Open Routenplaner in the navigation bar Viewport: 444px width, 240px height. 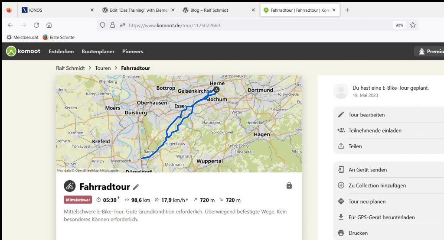click(x=98, y=51)
